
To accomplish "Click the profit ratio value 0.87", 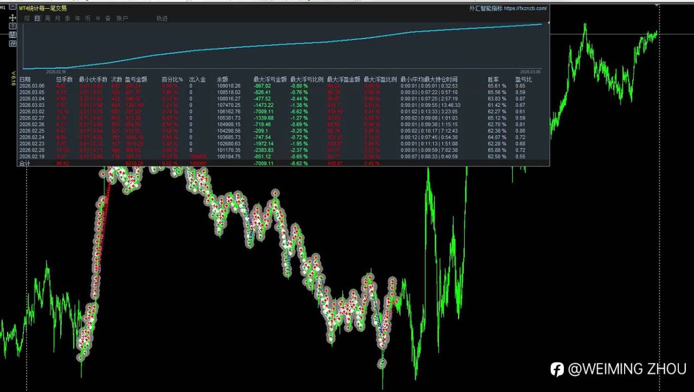I will tap(520, 99).
